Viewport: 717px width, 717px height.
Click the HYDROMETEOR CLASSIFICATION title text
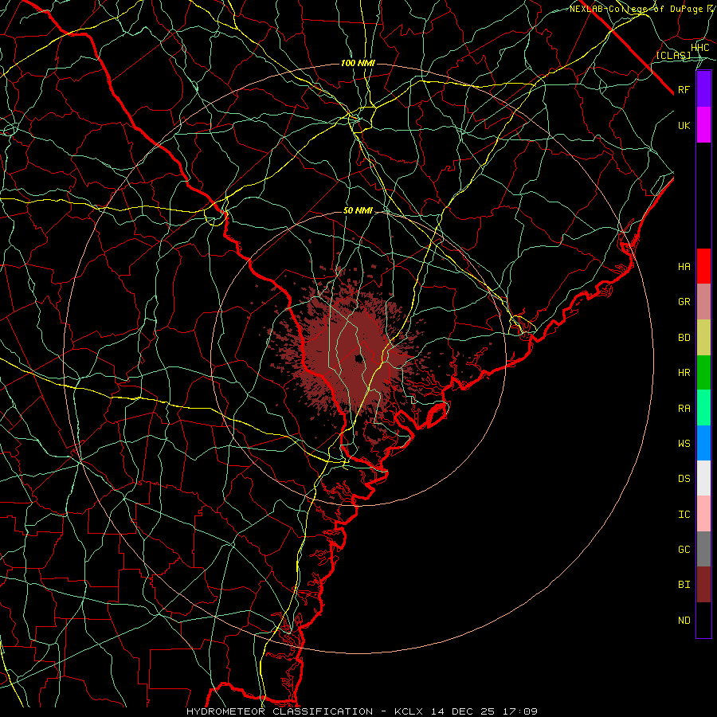(x=280, y=711)
